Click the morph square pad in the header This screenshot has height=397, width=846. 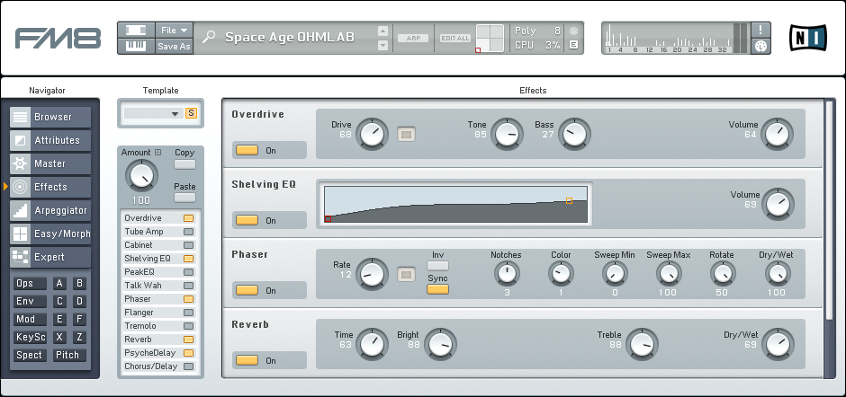pos(490,39)
